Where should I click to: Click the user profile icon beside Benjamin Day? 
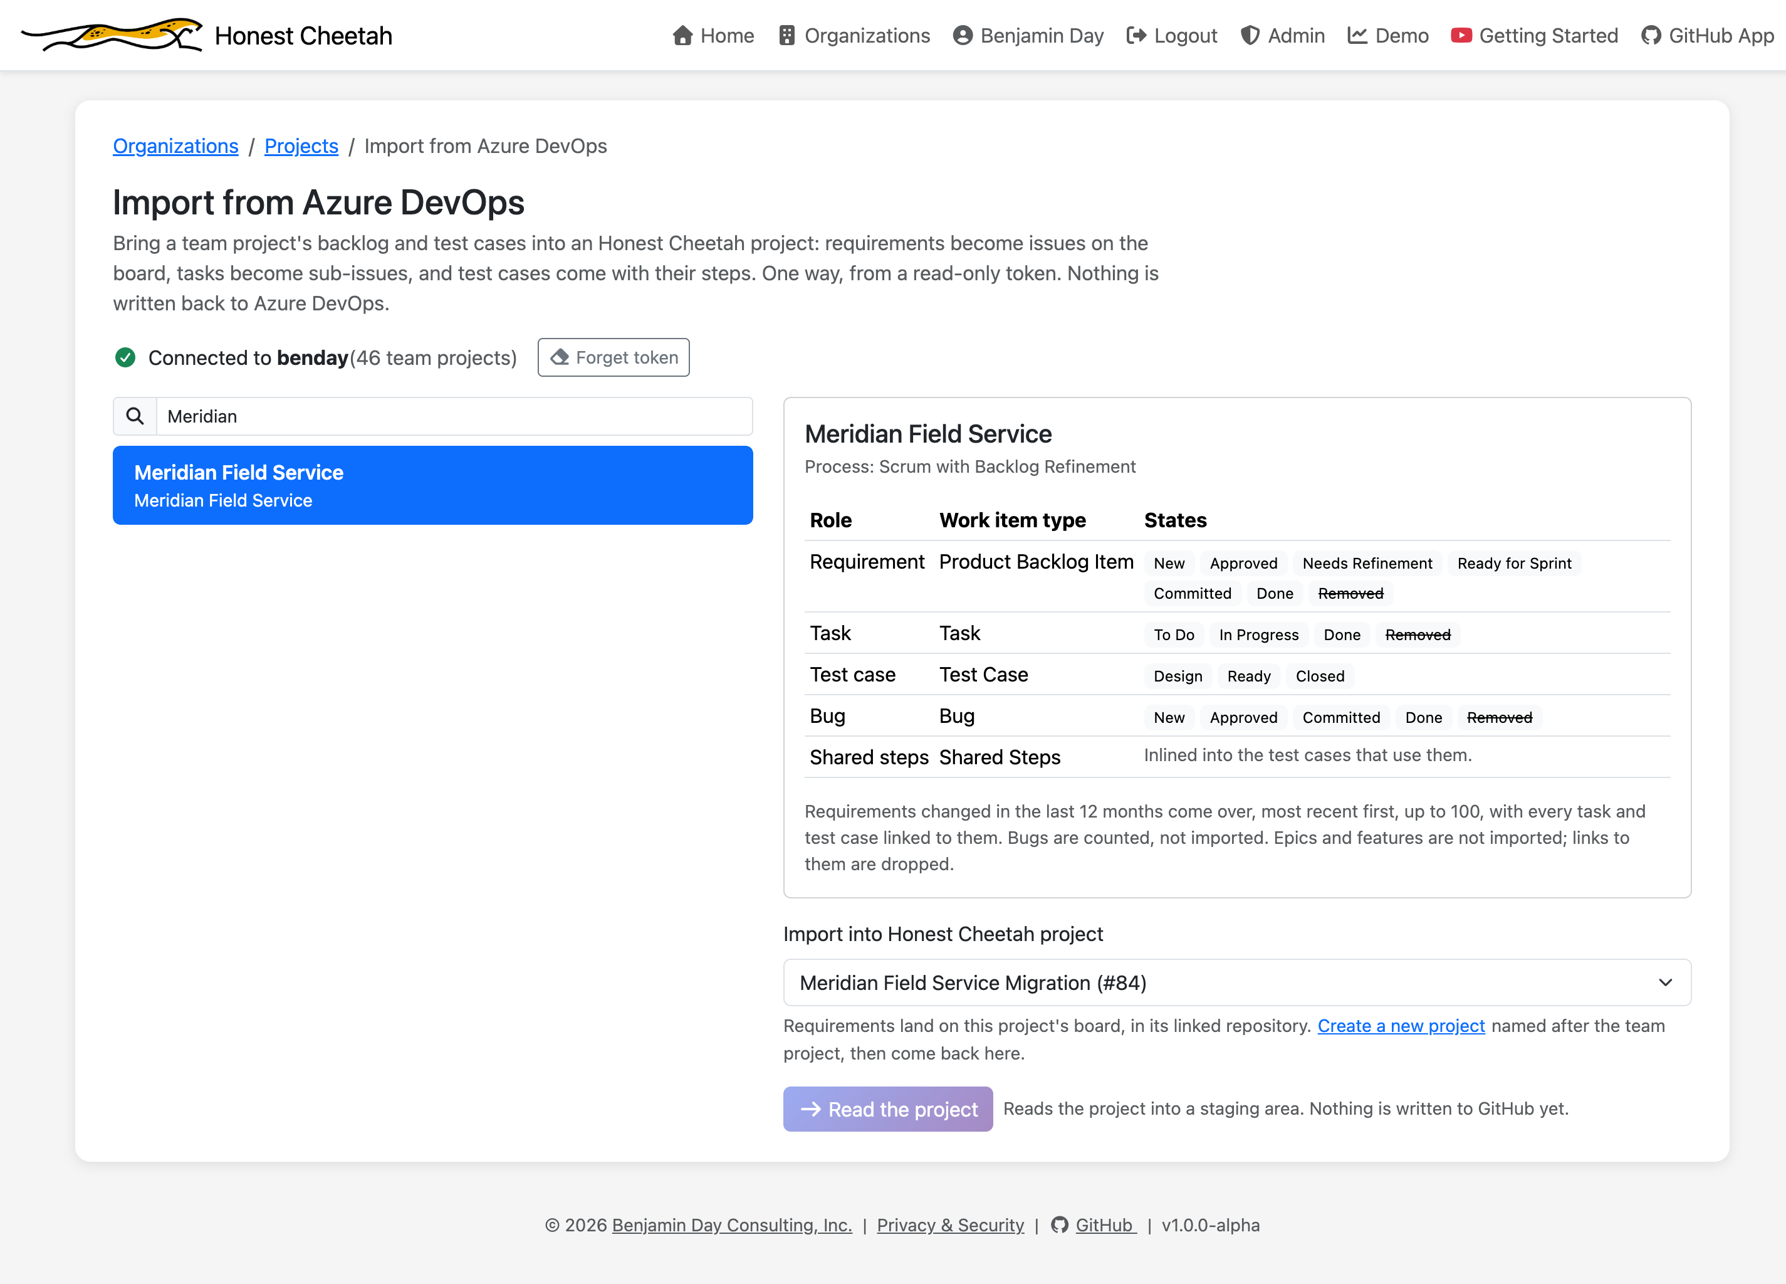pos(963,36)
